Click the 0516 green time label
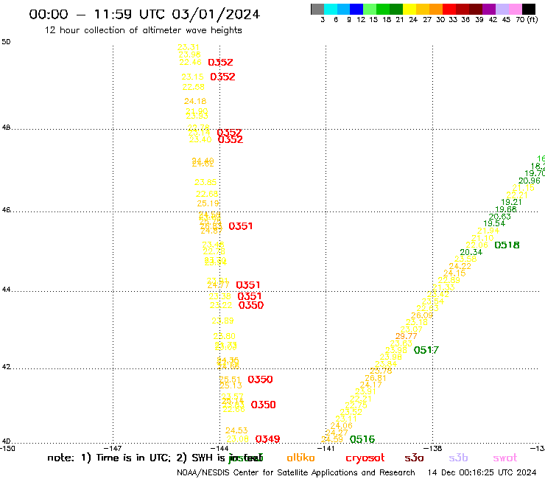 362,439
